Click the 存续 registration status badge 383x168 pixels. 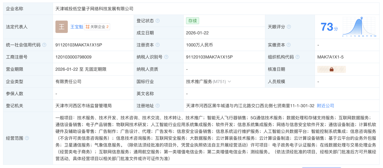tap(192, 21)
